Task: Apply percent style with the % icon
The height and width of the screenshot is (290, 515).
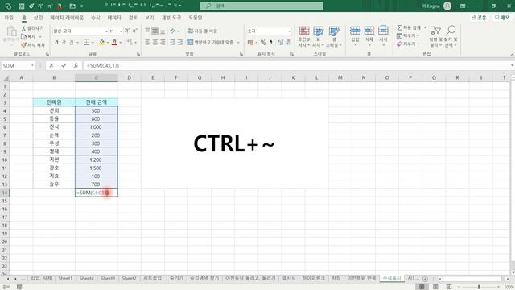Action: click(263, 43)
